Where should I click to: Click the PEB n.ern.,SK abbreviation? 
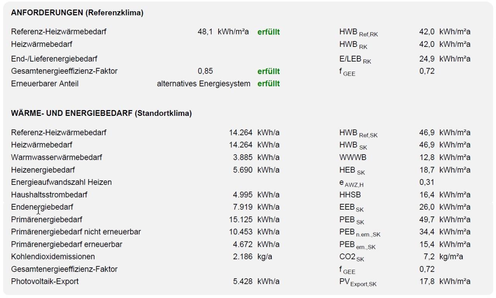[360, 233]
